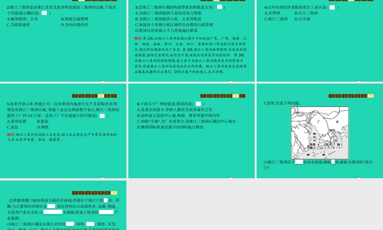Select option D.使该区经济独立不与其他地区联系
This screenshot has width=383, height=230.
(166, 31)
